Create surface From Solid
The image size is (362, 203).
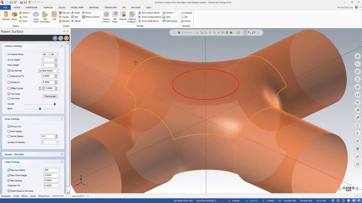(36, 17)
